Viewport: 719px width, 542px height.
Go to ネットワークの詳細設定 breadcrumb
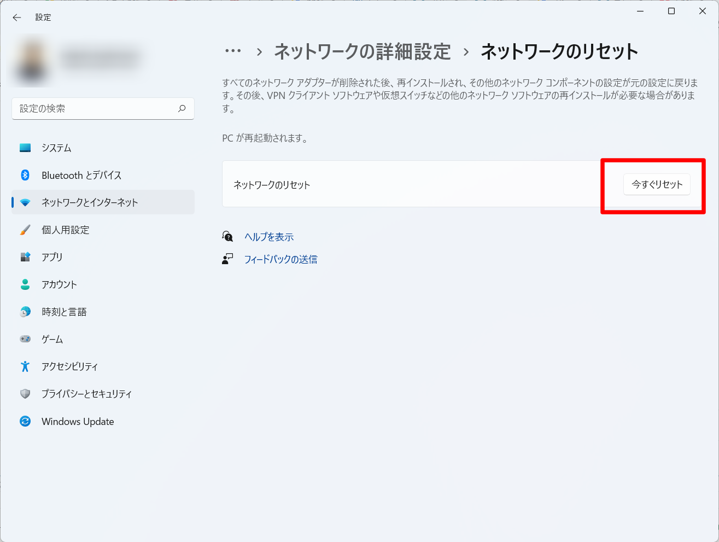362,51
